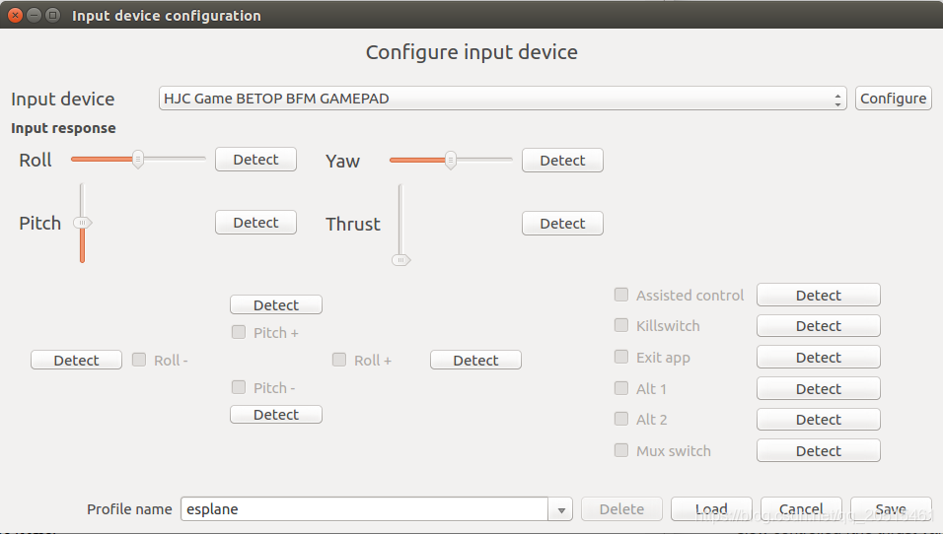943x534 pixels.
Task: Click Detect button for Yaw axis
Action: point(562,161)
